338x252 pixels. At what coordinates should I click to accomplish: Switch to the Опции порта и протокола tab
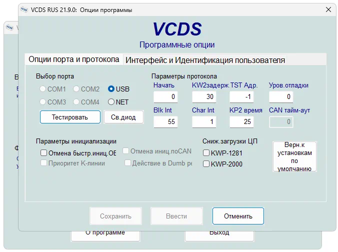(74, 59)
